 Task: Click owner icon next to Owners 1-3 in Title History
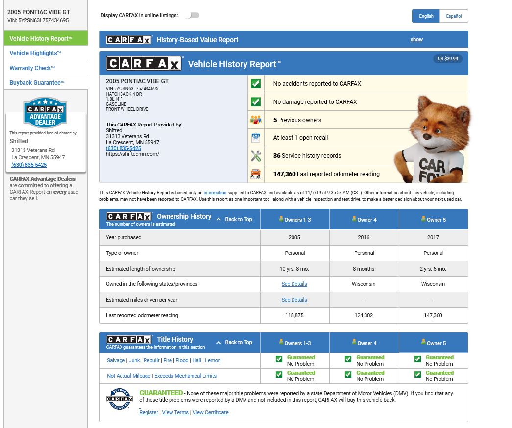281,342
